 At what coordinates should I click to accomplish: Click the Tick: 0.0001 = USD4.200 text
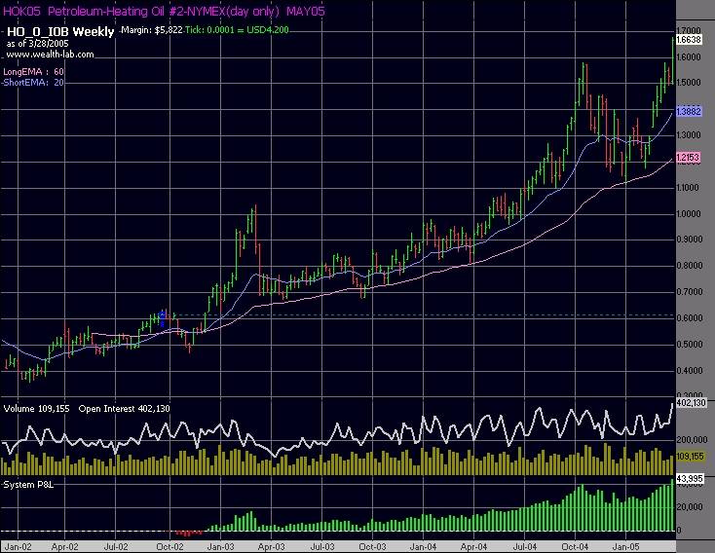[237, 30]
